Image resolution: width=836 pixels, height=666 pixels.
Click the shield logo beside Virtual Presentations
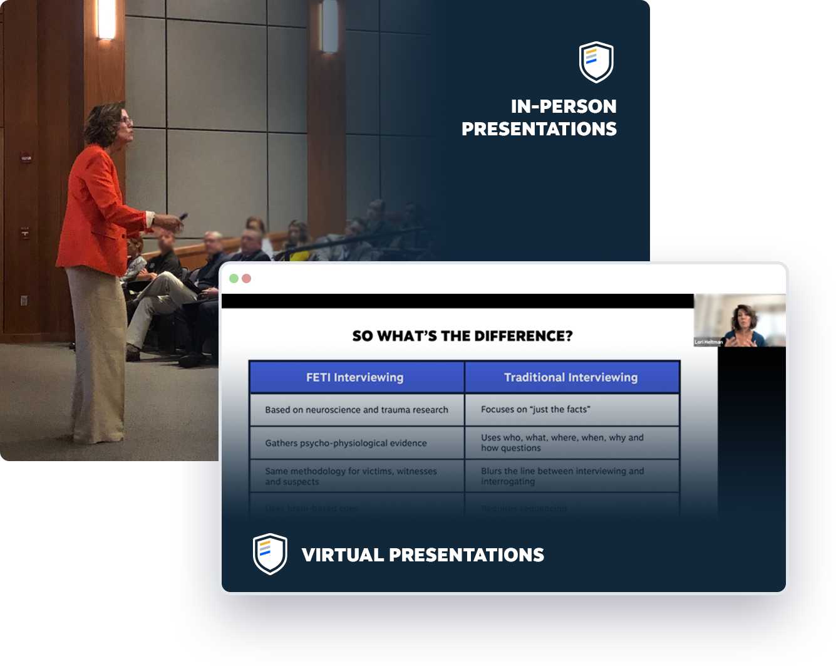(270, 554)
